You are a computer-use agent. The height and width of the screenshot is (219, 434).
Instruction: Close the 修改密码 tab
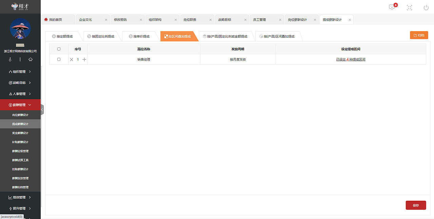(141, 20)
